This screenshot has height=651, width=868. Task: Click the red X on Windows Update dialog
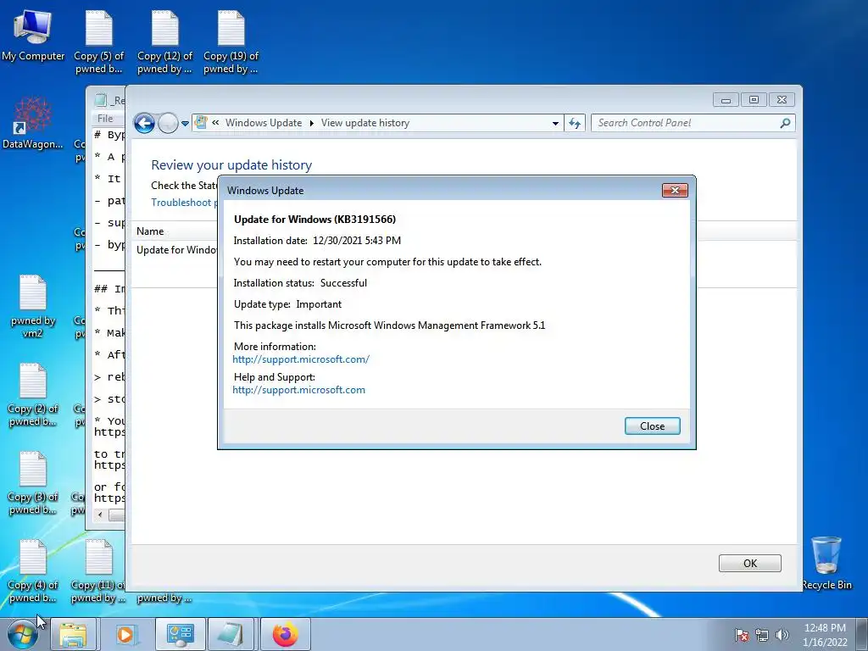tap(675, 191)
